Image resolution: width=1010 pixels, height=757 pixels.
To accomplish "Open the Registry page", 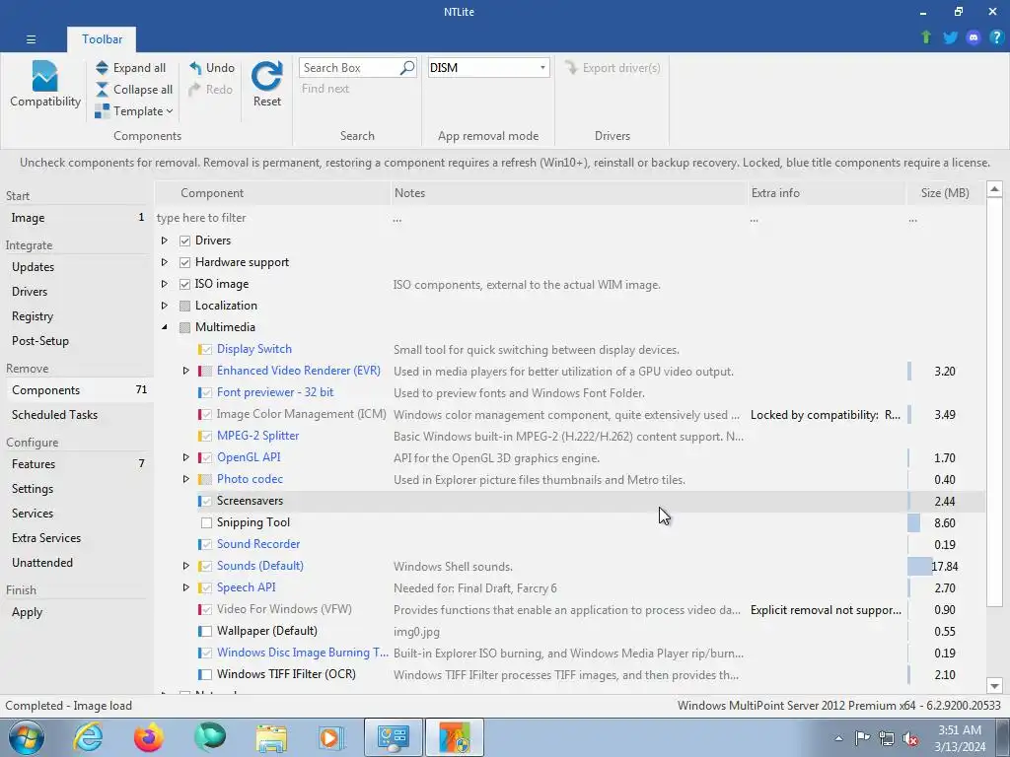I will [x=76, y=316].
